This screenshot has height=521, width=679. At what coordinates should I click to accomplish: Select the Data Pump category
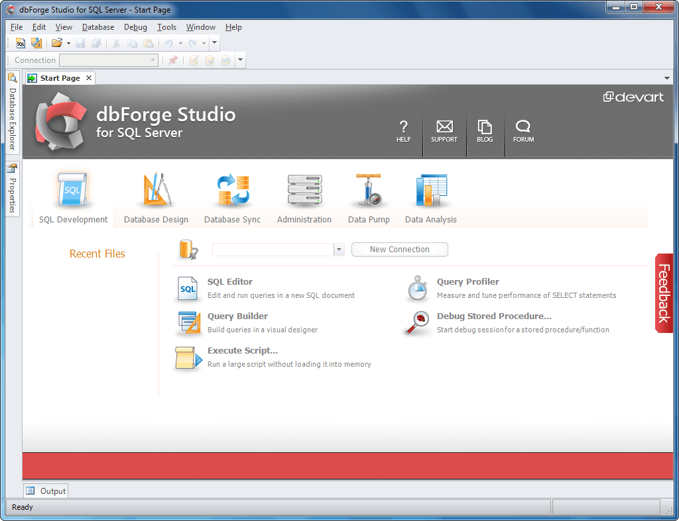369,198
